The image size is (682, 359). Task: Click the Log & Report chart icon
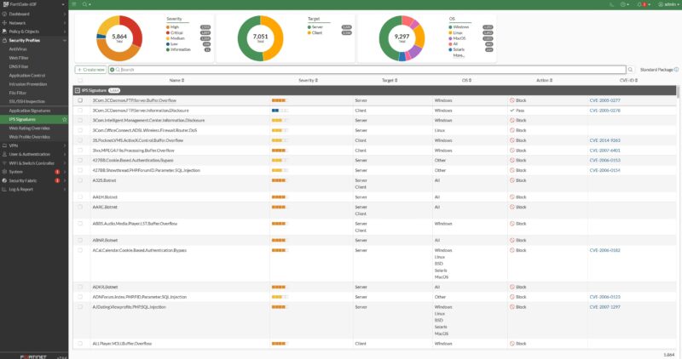pos(4,189)
